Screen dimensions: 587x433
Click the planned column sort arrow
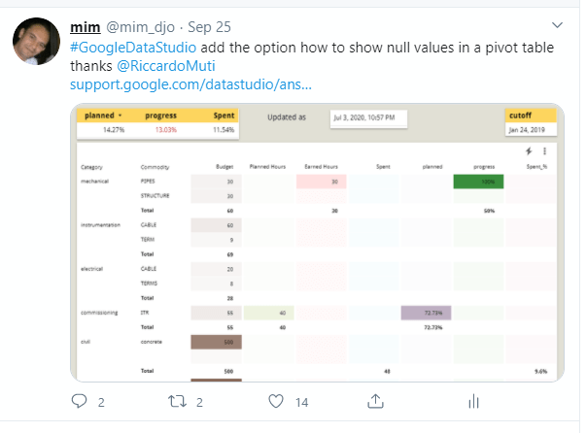coord(121,117)
